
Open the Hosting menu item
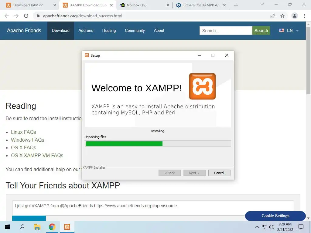coord(109,31)
